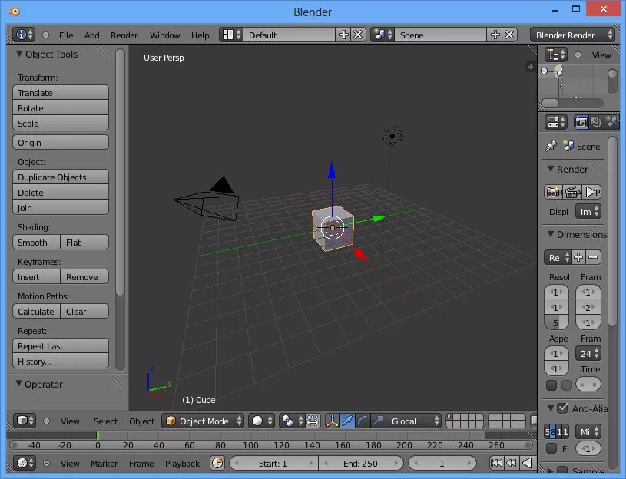Click the Duplicate Objects button

pyautogui.click(x=61, y=177)
